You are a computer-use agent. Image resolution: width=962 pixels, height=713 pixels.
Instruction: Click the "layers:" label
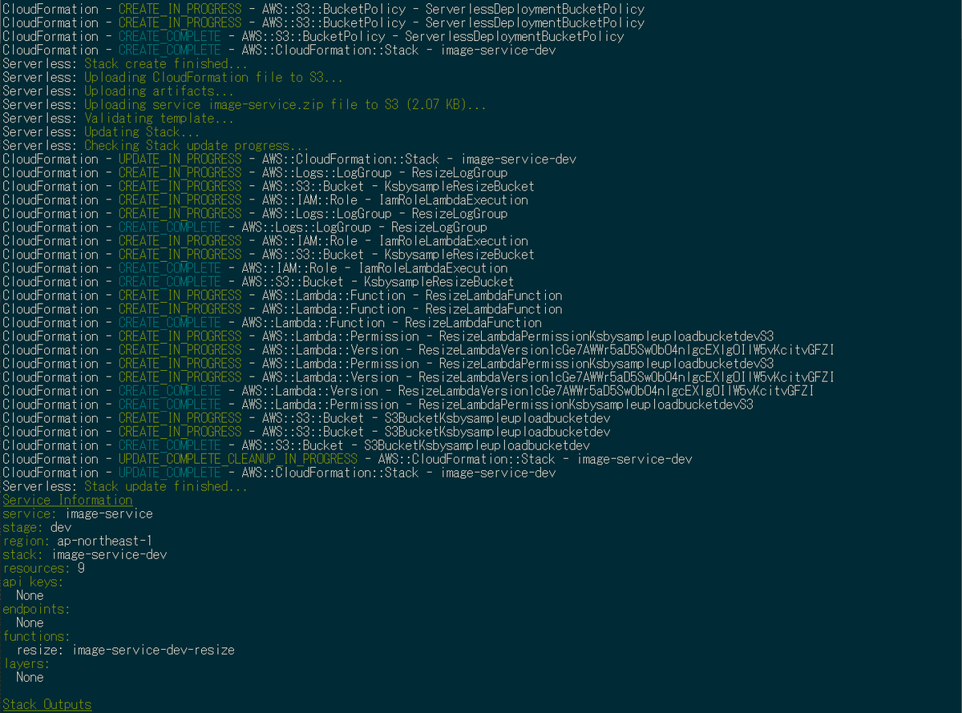(x=26, y=663)
